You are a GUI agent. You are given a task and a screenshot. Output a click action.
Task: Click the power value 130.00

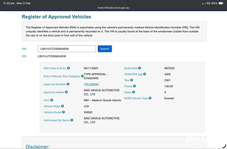169,86
